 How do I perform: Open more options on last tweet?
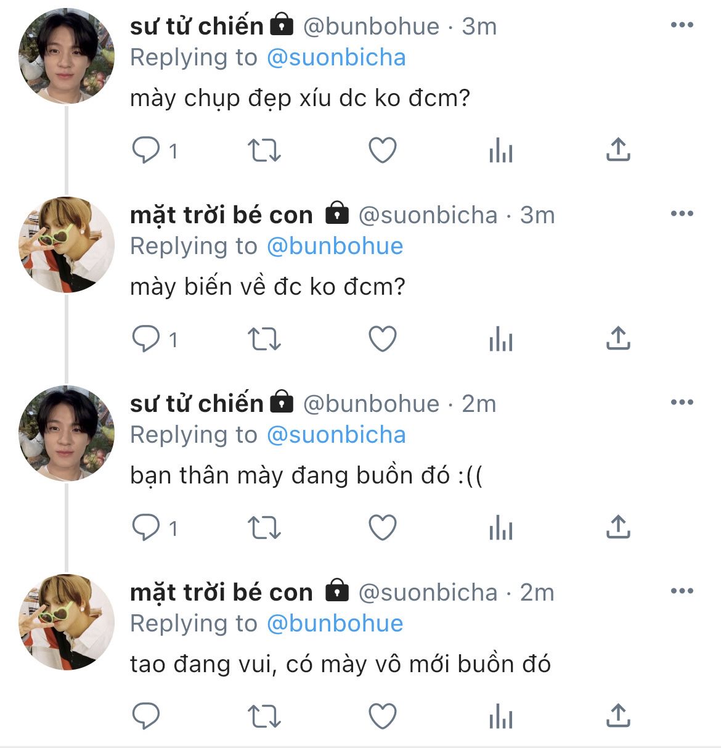click(682, 591)
